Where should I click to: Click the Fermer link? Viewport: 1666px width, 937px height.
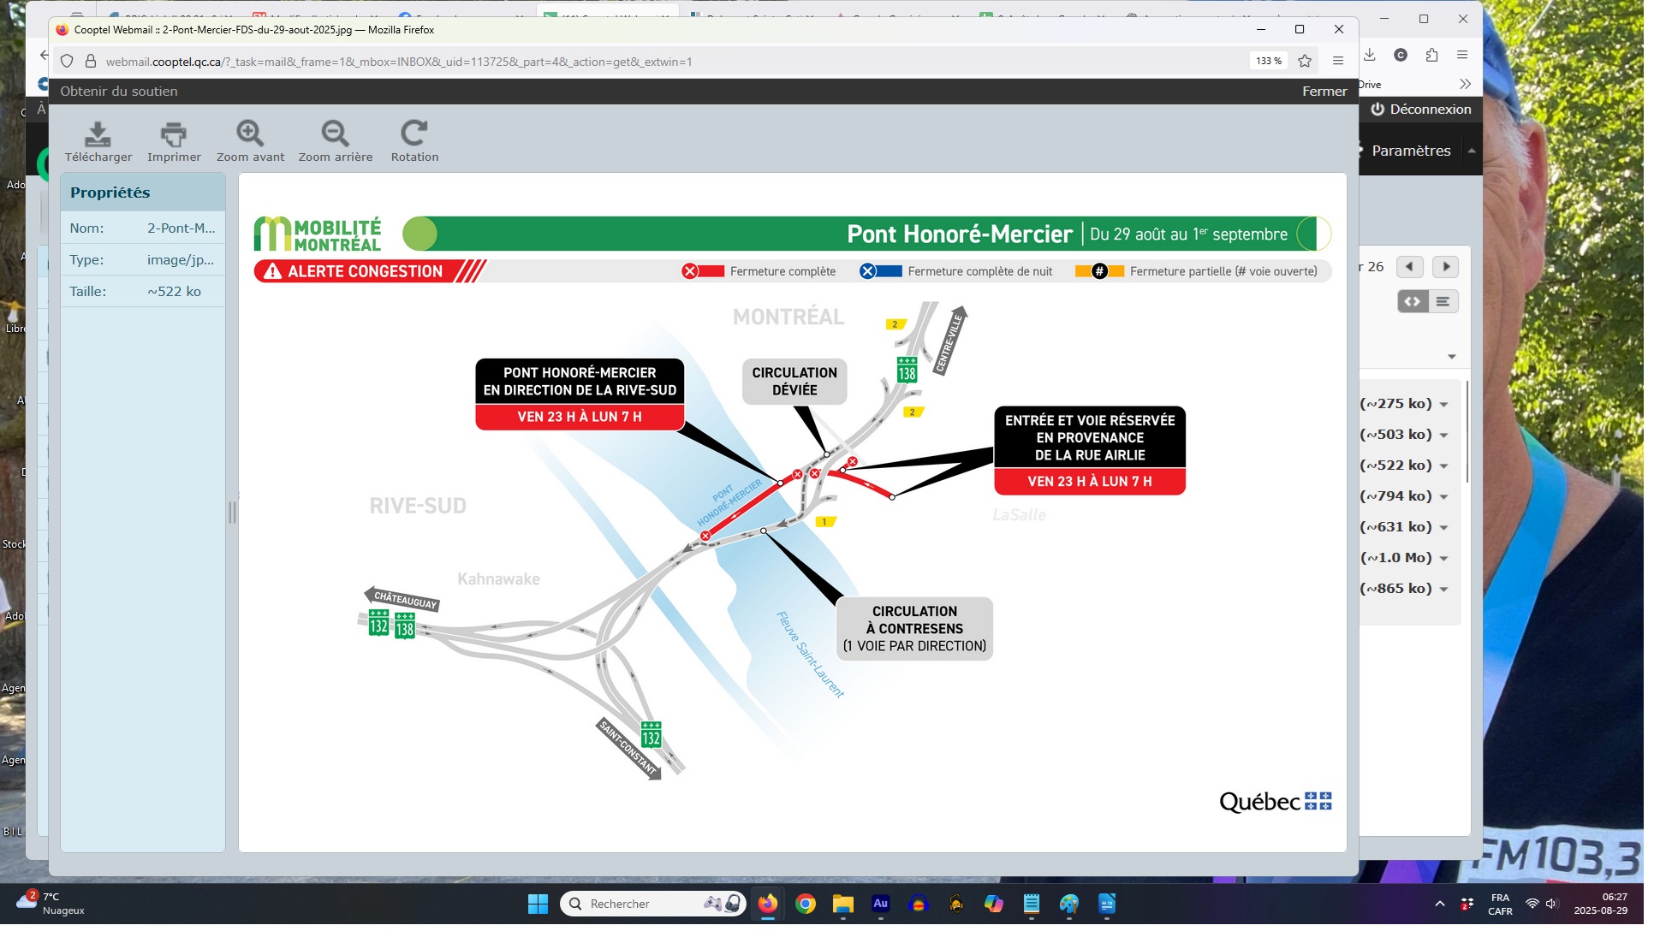coord(1324,91)
